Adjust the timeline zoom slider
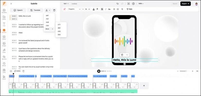The width and height of the screenshot is (201, 96). point(186,71)
